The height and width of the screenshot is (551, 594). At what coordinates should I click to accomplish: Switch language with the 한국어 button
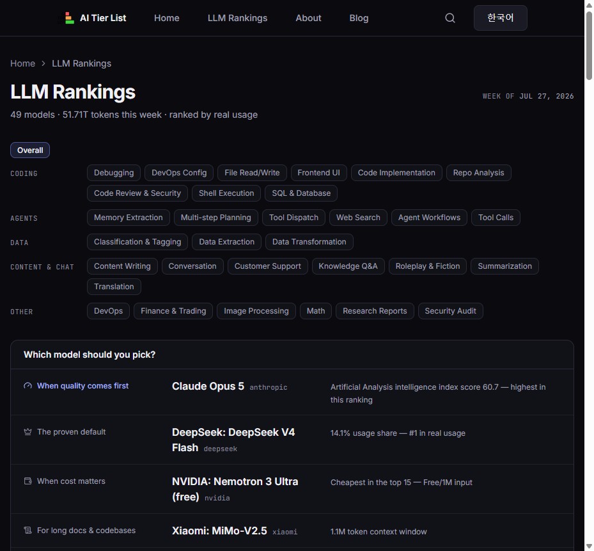click(501, 18)
